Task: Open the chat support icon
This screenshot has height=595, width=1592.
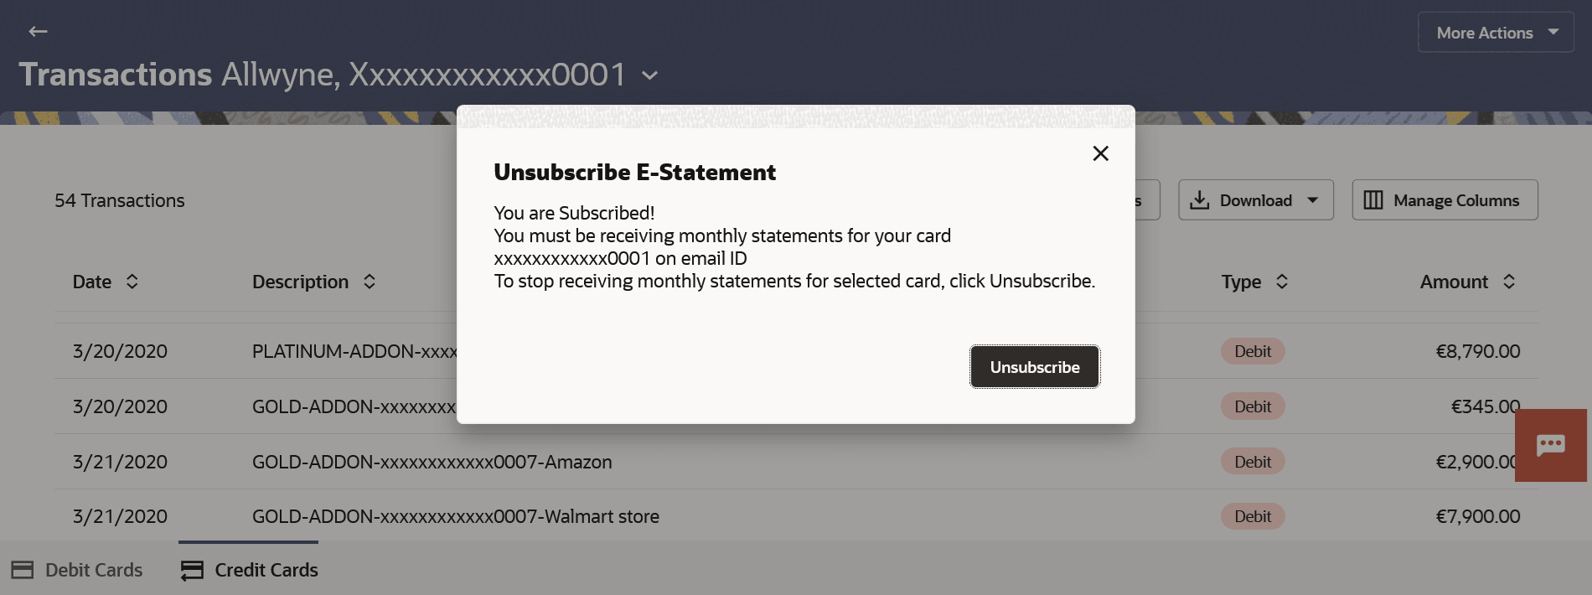Action: click(1550, 445)
